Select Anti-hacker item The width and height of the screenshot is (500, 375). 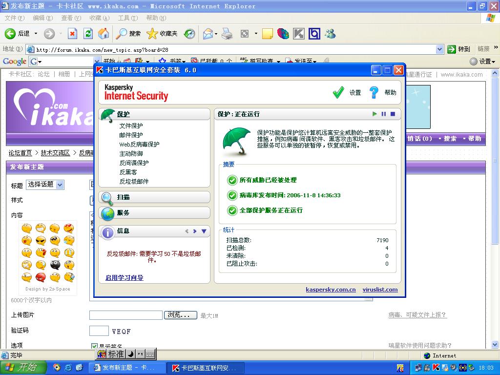click(x=128, y=172)
